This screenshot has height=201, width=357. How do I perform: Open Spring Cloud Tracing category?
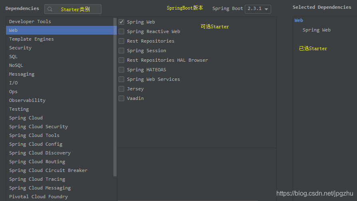point(59,179)
